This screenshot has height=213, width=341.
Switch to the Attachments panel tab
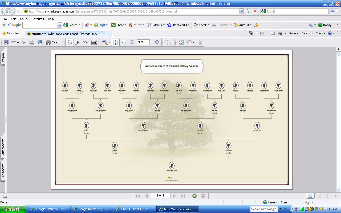click(3, 142)
